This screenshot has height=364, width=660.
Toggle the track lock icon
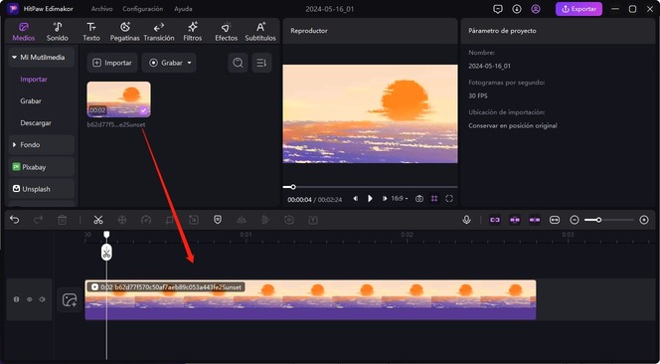point(17,299)
